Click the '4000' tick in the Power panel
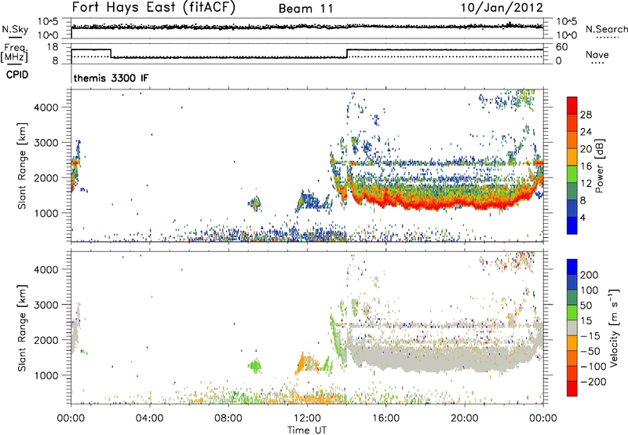This screenshot has height=435, width=628. (x=46, y=108)
